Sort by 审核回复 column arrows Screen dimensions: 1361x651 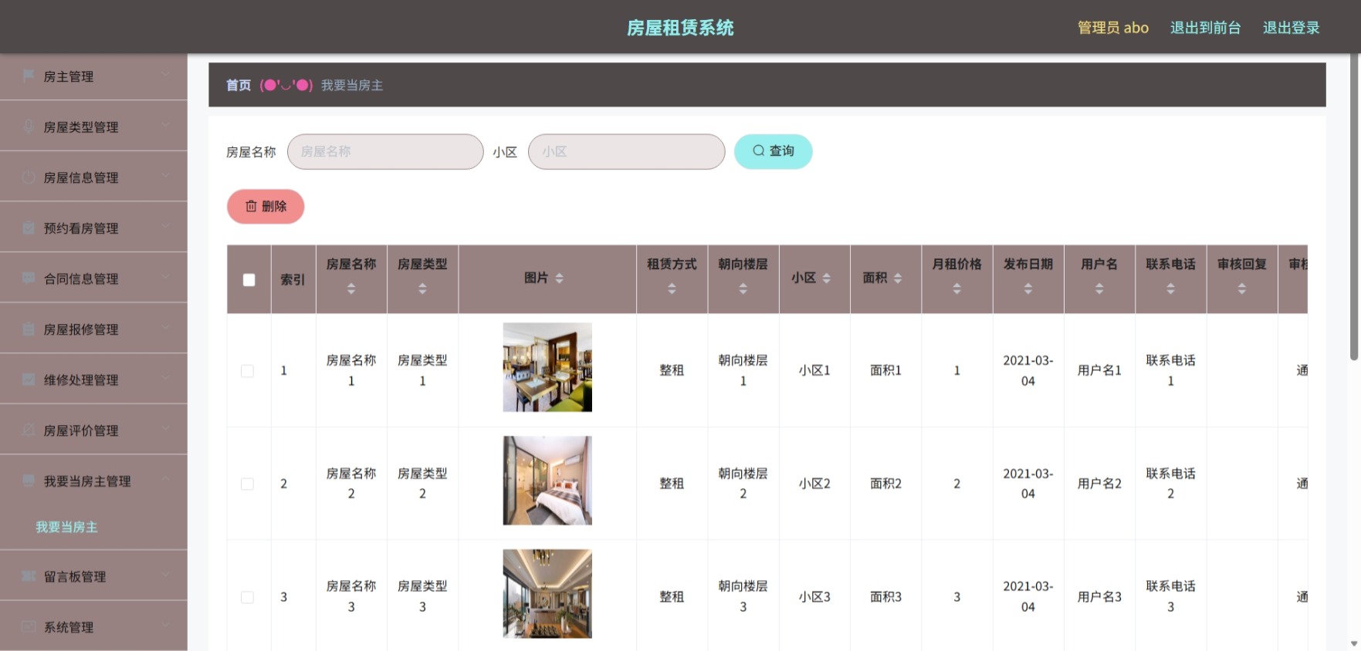(1241, 288)
